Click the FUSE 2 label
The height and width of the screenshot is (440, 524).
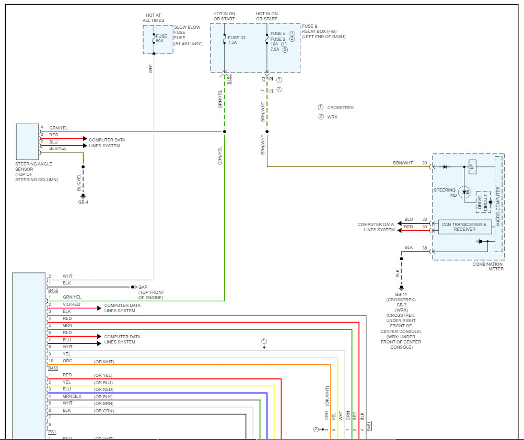[278, 39]
